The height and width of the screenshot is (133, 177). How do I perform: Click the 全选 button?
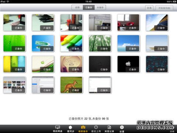tap(149, 8)
